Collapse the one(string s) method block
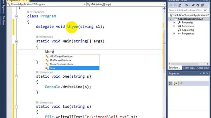Image resolution: width=211 pixels, height=118 pixels. (x=16, y=77)
